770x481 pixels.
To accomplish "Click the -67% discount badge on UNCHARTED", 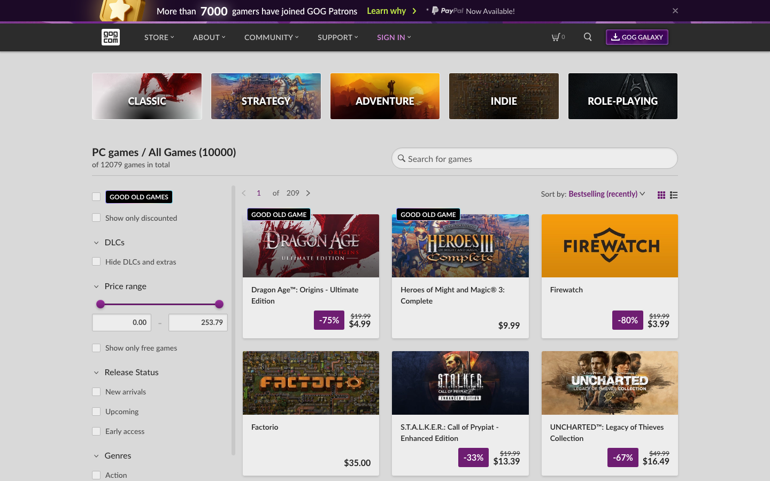I will (x=623, y=457).
